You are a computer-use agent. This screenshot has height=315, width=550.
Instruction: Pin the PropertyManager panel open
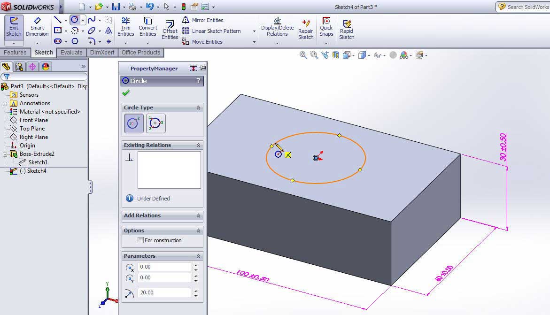(x=202, y=68)
